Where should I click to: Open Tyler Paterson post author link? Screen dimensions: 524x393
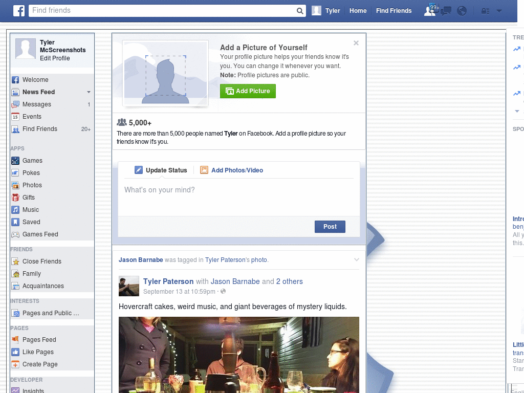(x=168, y=281)
